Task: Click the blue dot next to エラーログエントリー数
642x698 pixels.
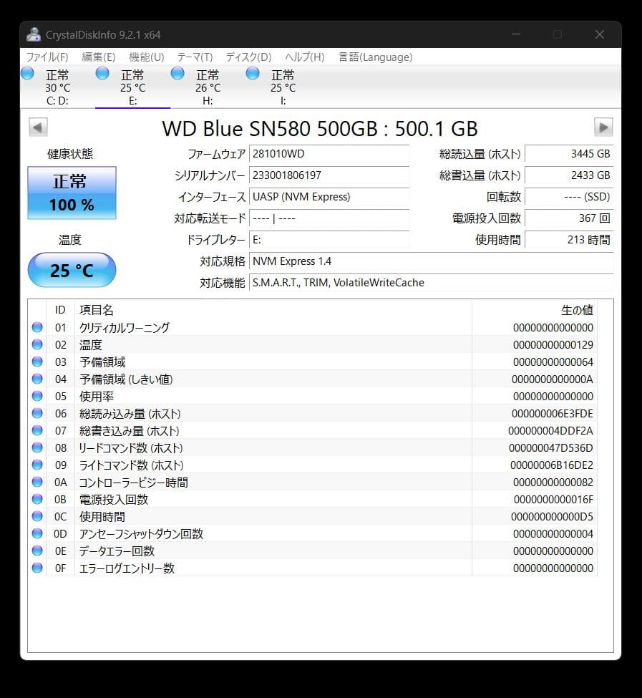Action: click(37, 568)
